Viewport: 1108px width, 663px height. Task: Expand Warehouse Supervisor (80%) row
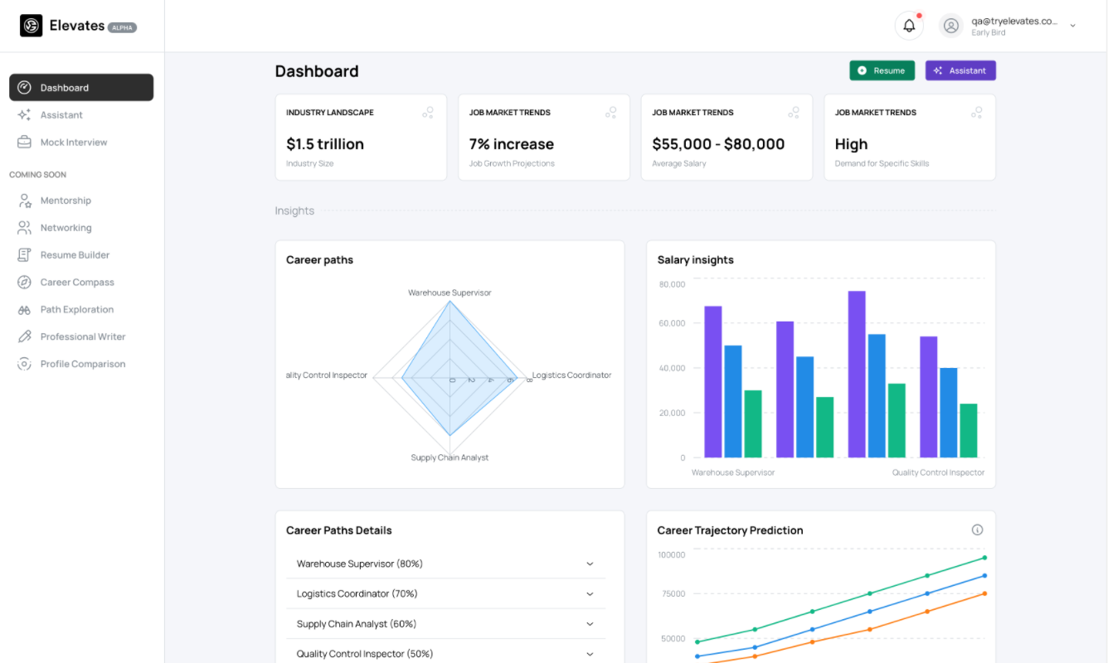click(446, 564)
